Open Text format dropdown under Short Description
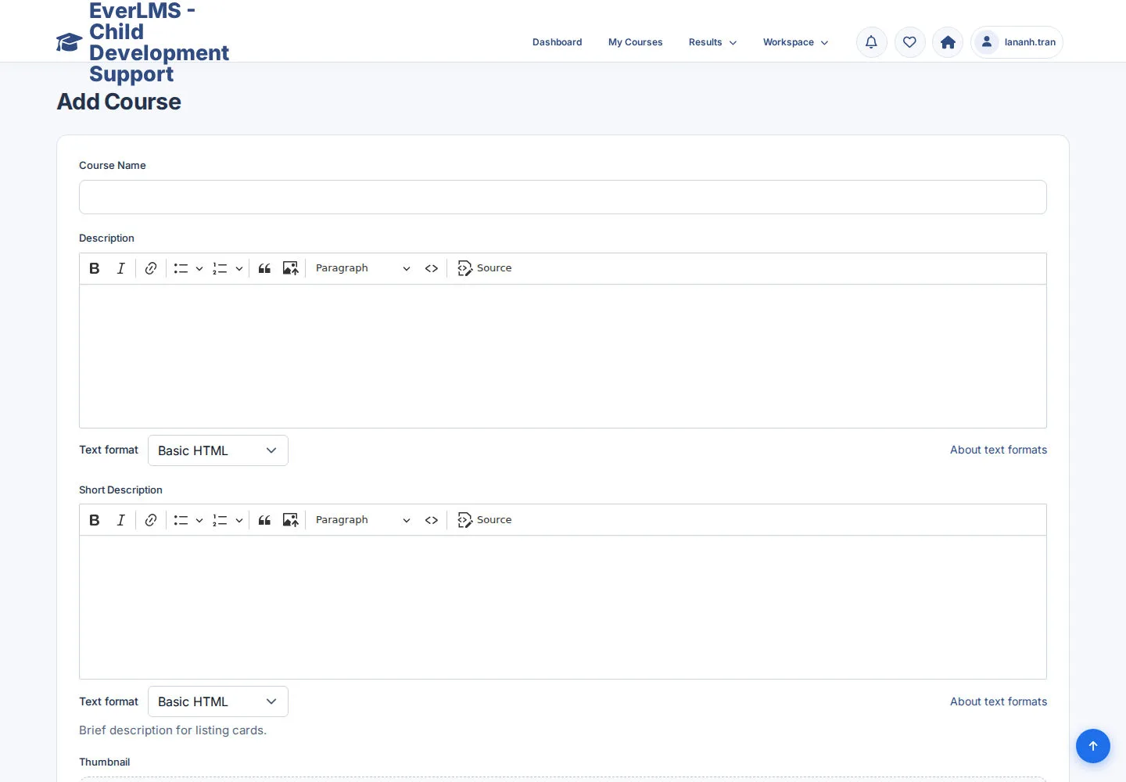This screenshot has height=782, width=1126. 218,701
